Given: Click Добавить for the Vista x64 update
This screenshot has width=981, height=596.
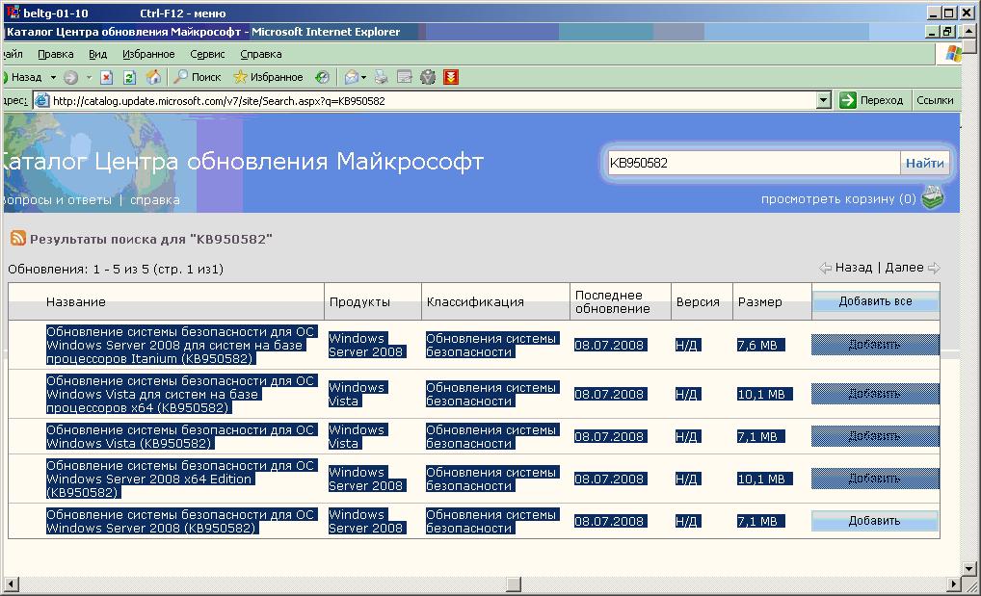Looking at the screenshot, I should point(875,394).
